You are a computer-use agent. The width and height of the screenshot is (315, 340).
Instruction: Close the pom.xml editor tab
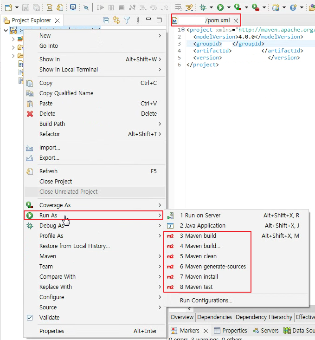236,20
